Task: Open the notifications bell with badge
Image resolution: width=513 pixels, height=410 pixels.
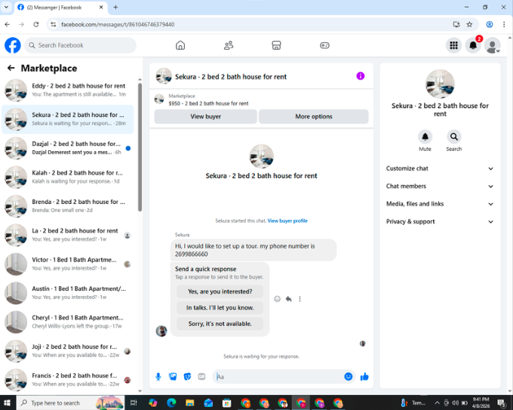Action: coord(473,45)
